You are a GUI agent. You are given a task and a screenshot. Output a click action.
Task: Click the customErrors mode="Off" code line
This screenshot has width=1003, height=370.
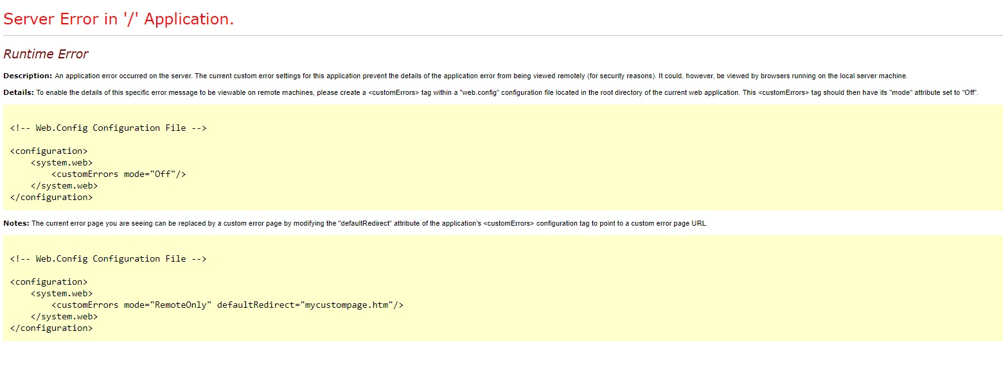[118, 174]
